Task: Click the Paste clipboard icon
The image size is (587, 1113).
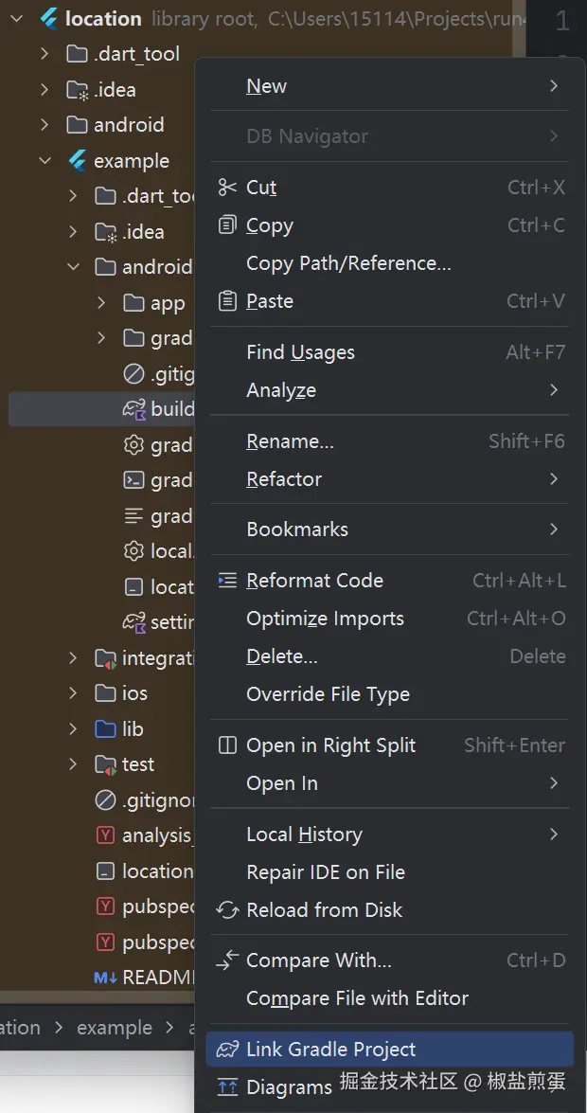Action: (x=227, y=301)
